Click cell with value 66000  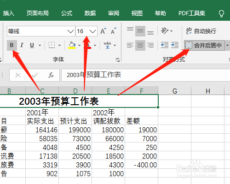(108, 138)
